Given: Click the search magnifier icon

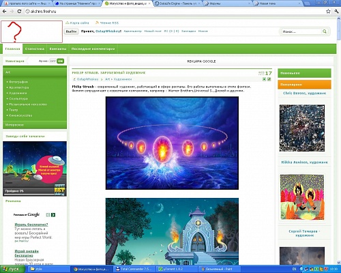Looking at the screenshot, I should 325,31.
